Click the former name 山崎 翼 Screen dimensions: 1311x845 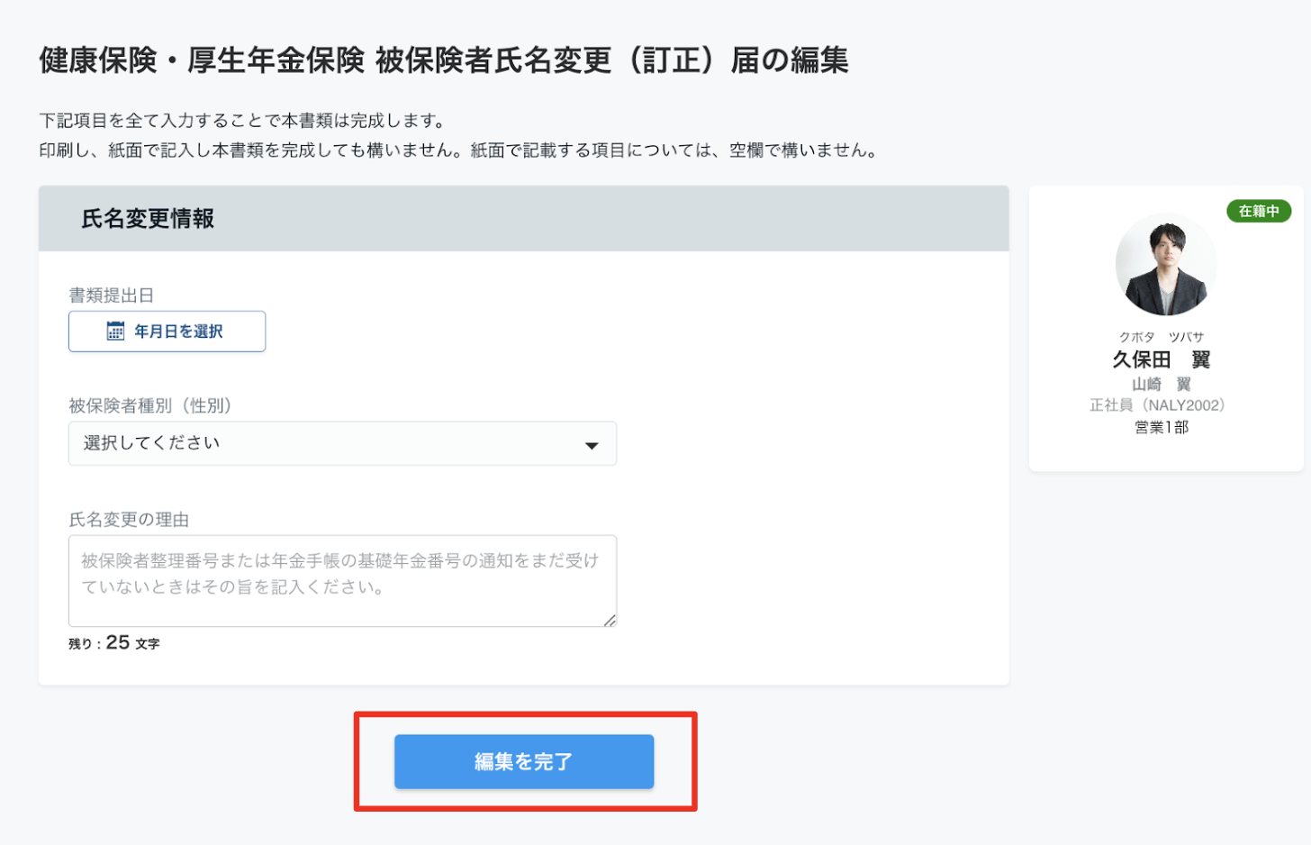point(1162,384)
